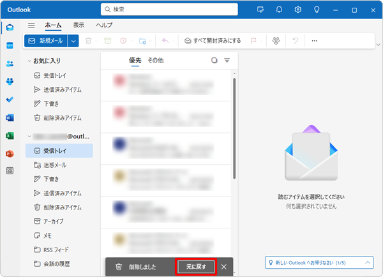Open the People contacts icon
The height and width of the screenshot is (277, 383).
tap(10, 64)
